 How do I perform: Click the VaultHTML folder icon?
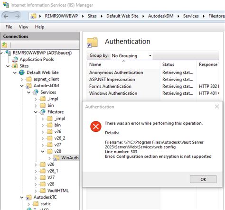[x=43, y=191]
